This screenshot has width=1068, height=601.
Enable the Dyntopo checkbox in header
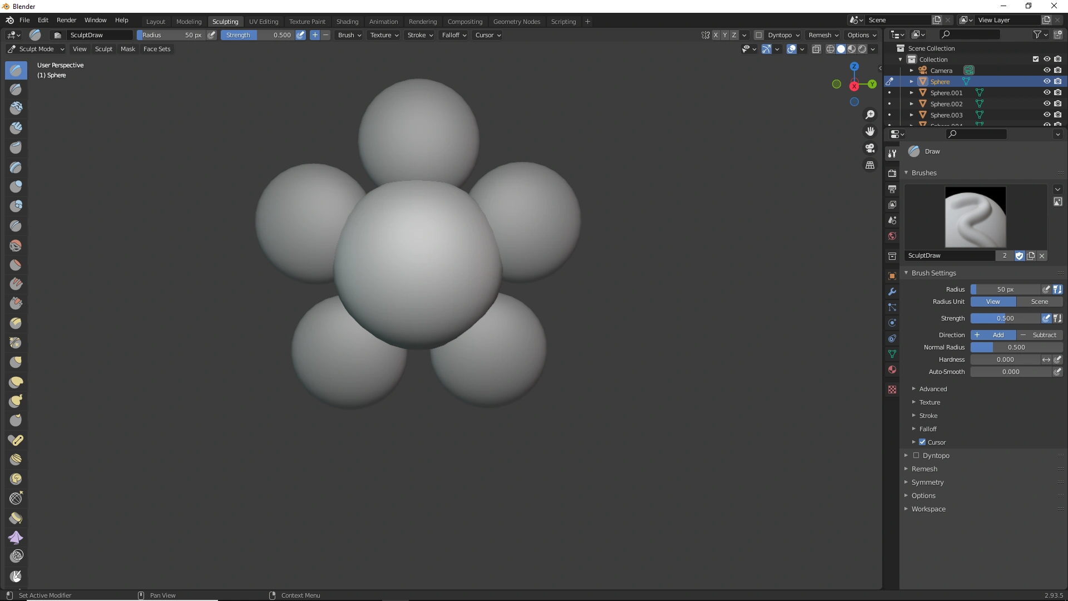click(759, 35)
